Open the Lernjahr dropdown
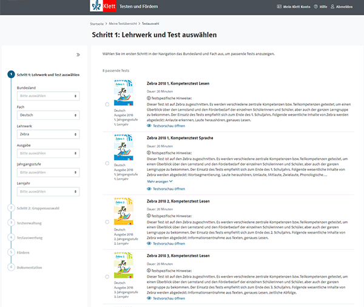Screen dimensions: 364x307 (x=49, y=191)
